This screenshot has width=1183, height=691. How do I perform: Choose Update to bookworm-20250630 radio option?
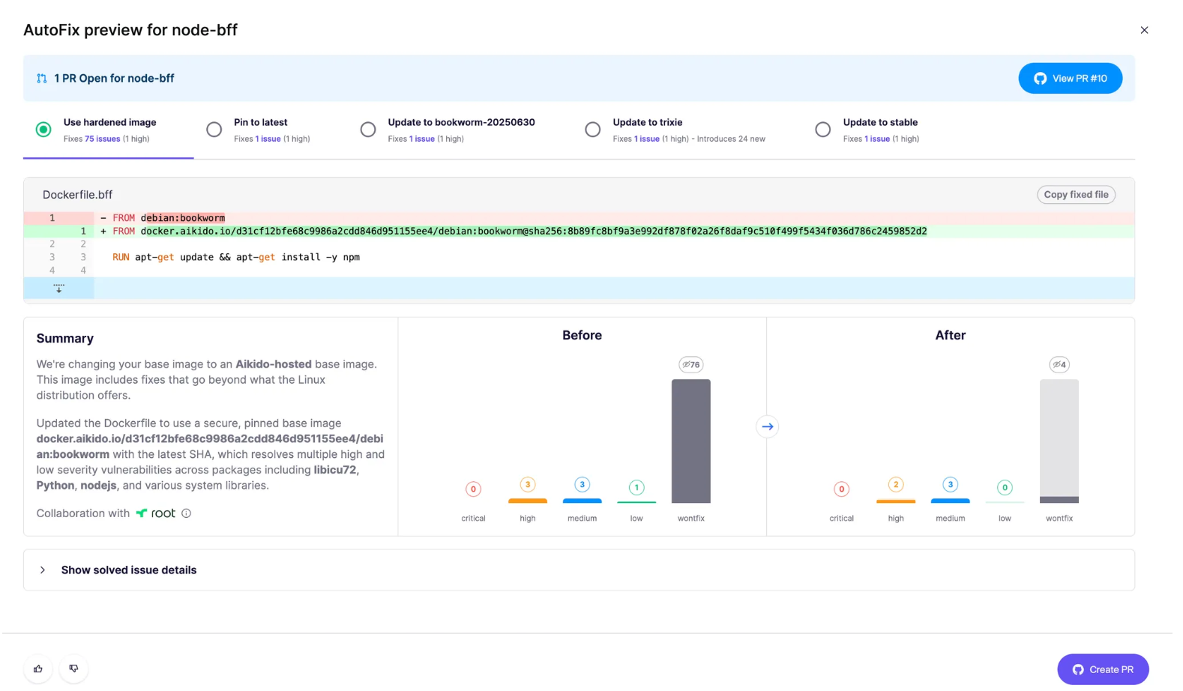367,130
